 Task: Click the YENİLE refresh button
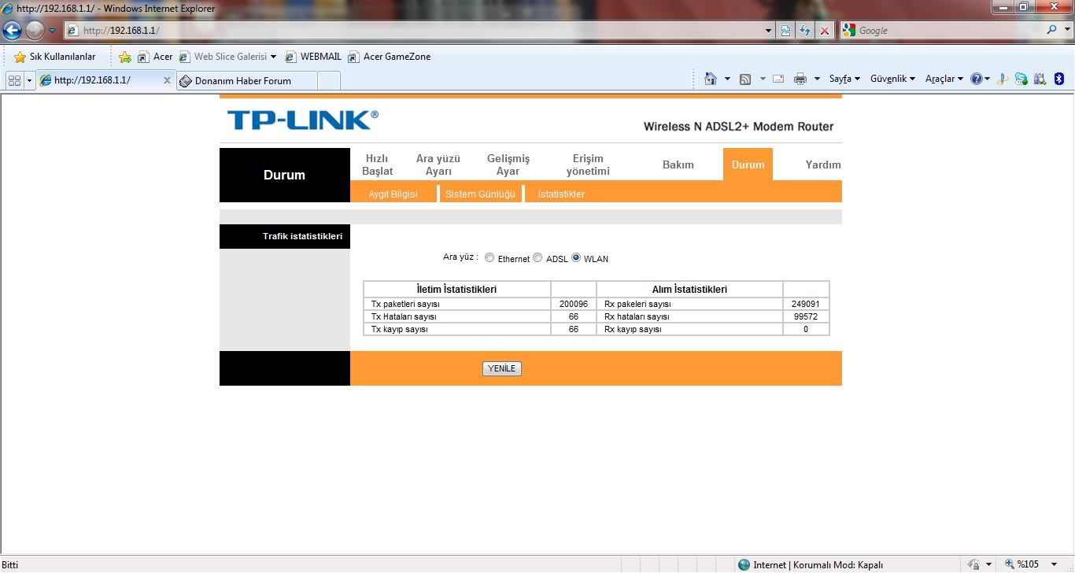point(502,368)
